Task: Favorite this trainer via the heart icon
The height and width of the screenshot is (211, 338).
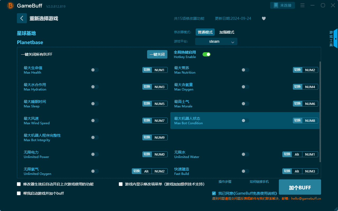Action: pyautogui.click(x=264, y=18)
